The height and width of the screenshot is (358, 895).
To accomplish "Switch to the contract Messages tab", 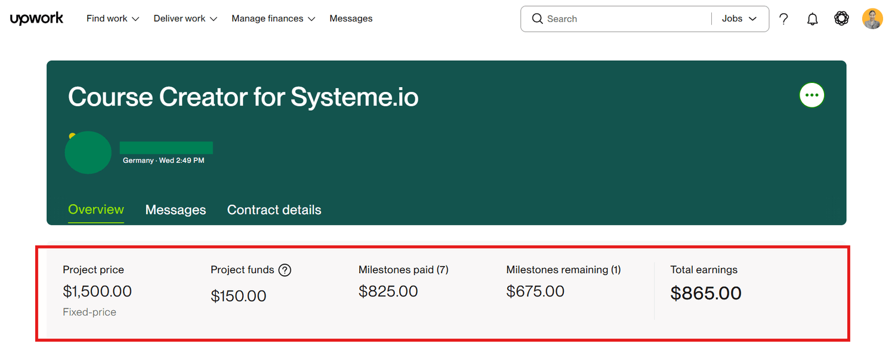I will (175, 210).
